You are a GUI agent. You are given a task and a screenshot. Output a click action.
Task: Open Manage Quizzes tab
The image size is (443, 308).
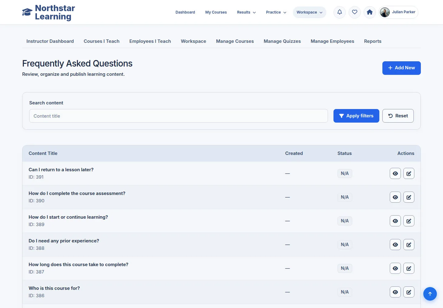pos(282,41)
